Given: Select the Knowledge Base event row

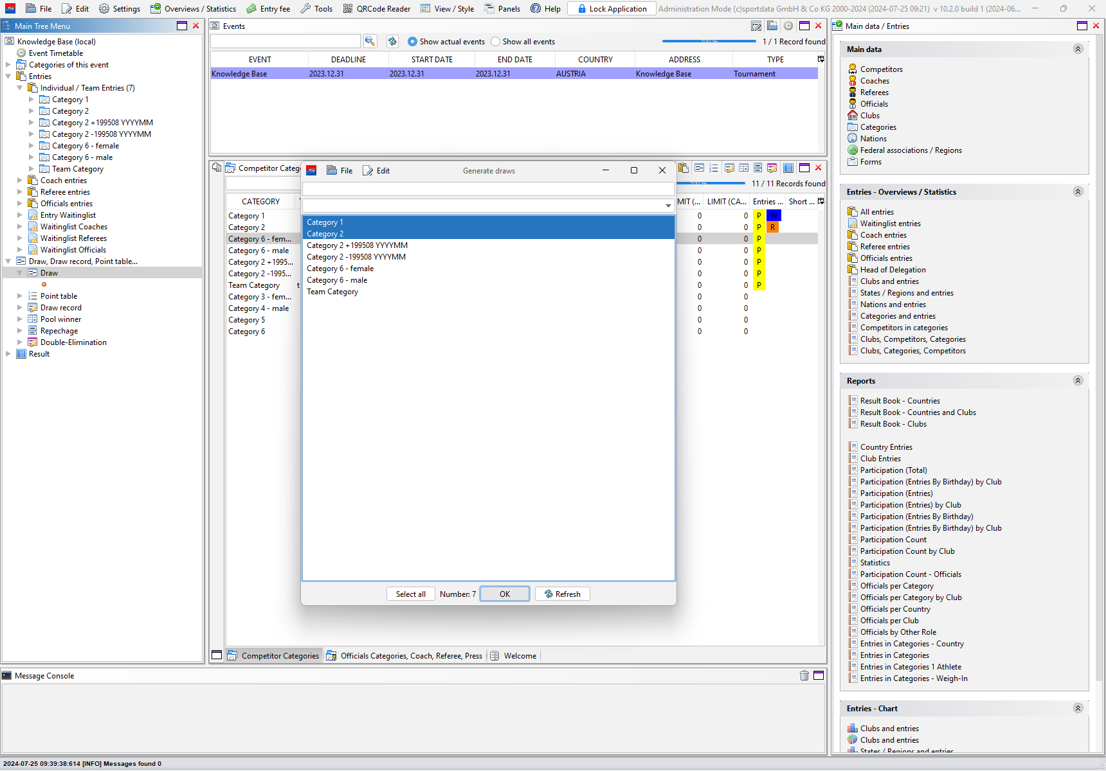Looking at the screenshot, I should (x=514, y=74).
